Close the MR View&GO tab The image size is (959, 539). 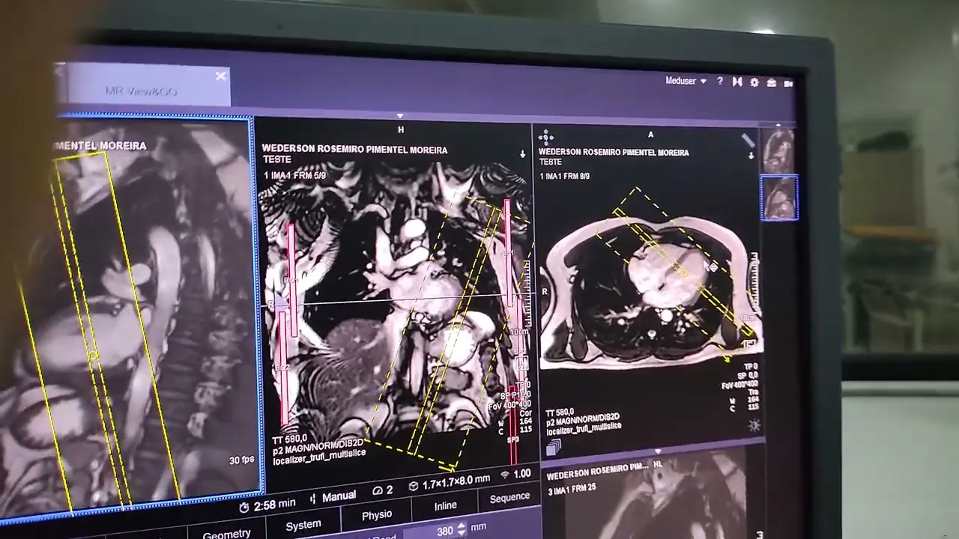(x=221, y=76)
